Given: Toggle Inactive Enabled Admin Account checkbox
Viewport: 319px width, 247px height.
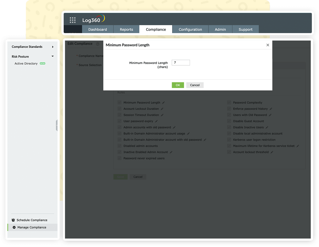Looking at the screenshot, I should click(119, 152).
